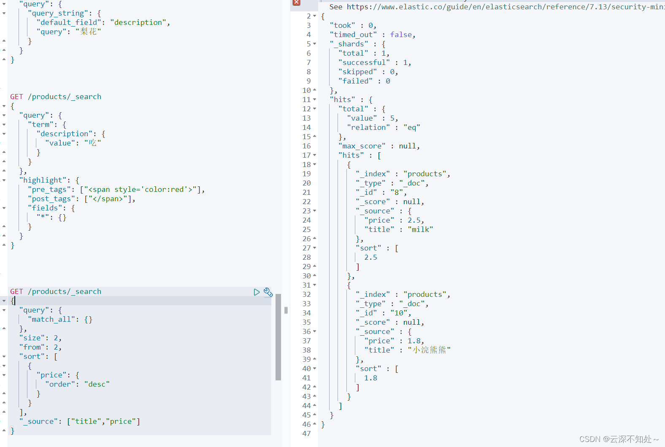
Task: Fold the "term" block in the request editor
Action: [x=4, y=124]
